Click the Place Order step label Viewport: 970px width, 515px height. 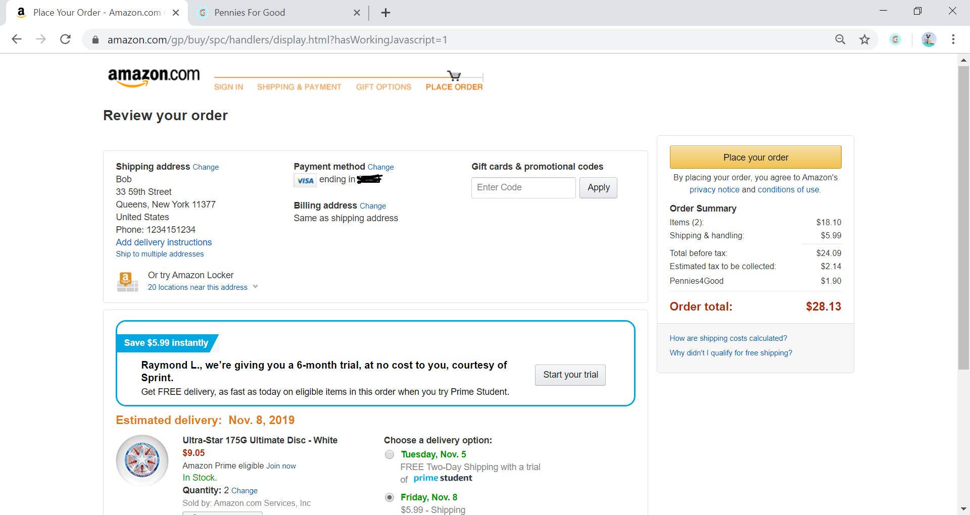tap(454, 87)
